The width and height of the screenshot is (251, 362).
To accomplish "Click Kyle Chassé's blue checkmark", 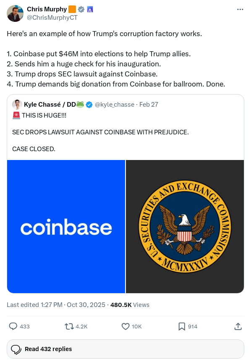I will coord(89,105).
